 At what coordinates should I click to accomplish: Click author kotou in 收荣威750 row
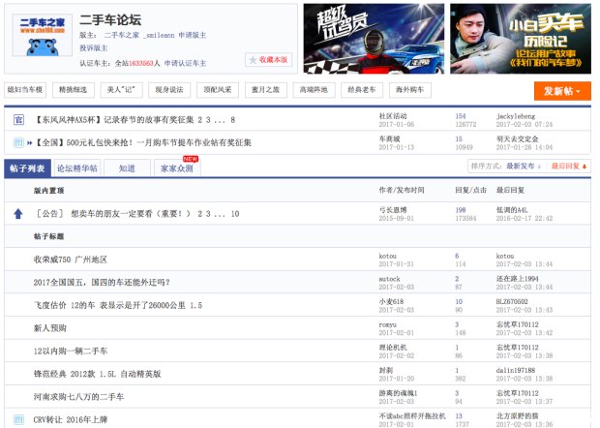pos(388,256)
